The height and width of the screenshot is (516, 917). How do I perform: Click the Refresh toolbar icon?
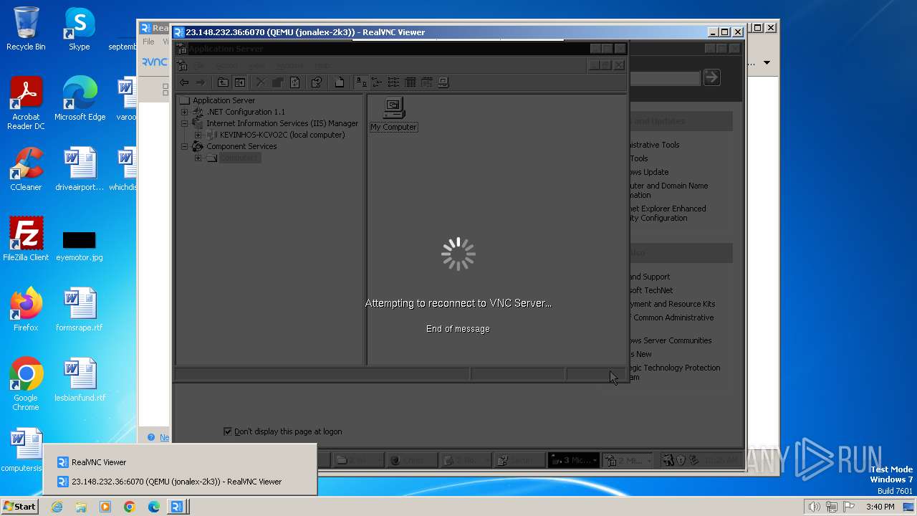(x=294, y=82)
